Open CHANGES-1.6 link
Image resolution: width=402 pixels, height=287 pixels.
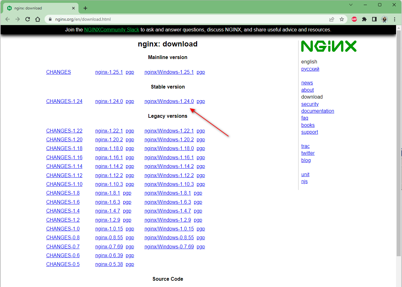(63, 202)
